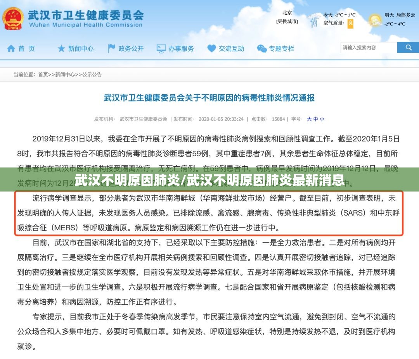Click the chat bubbles icon for 专题专栏
Viewport: 419px width, 359px height.
pos(261,48)
